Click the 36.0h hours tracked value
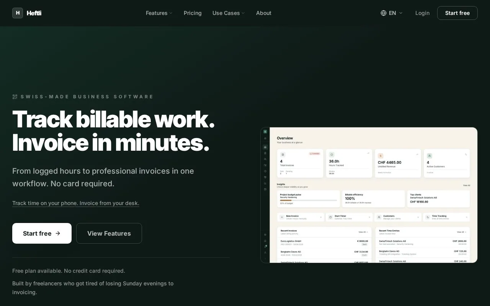490x306 pixels. [334, 161]
